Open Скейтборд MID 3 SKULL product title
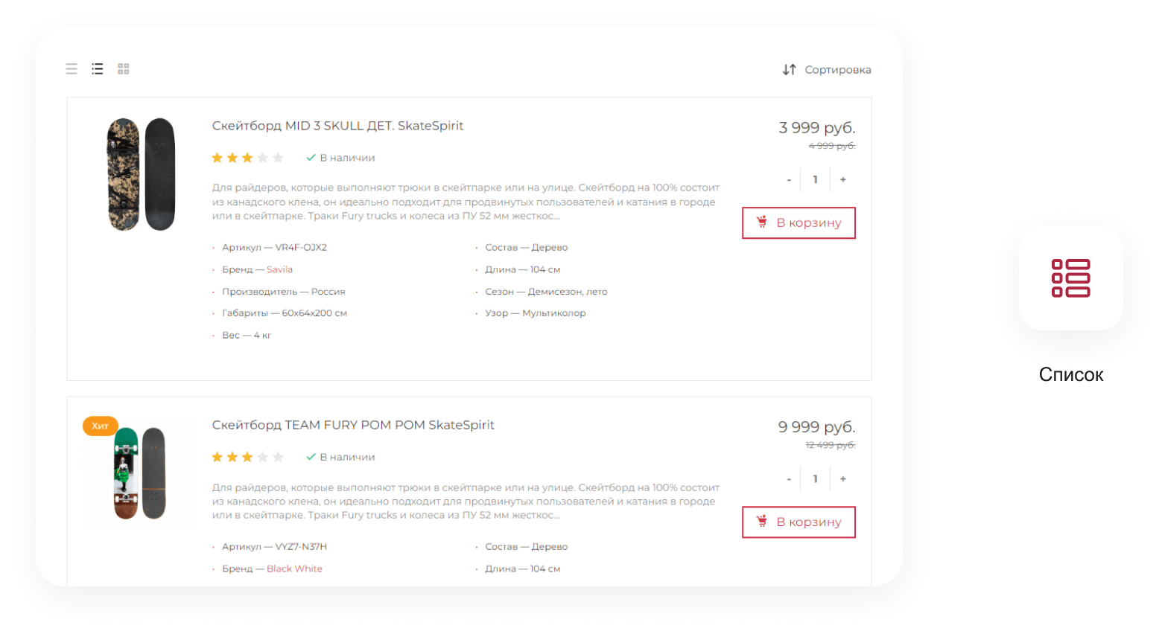 337,126
